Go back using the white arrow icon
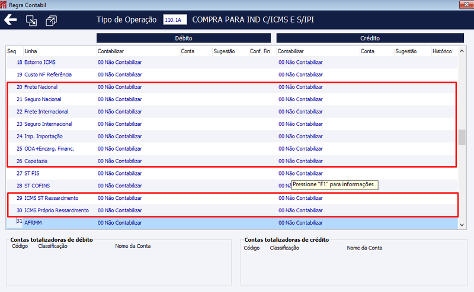474x292 pixels. pyautogui.click(x=10, y=20)
